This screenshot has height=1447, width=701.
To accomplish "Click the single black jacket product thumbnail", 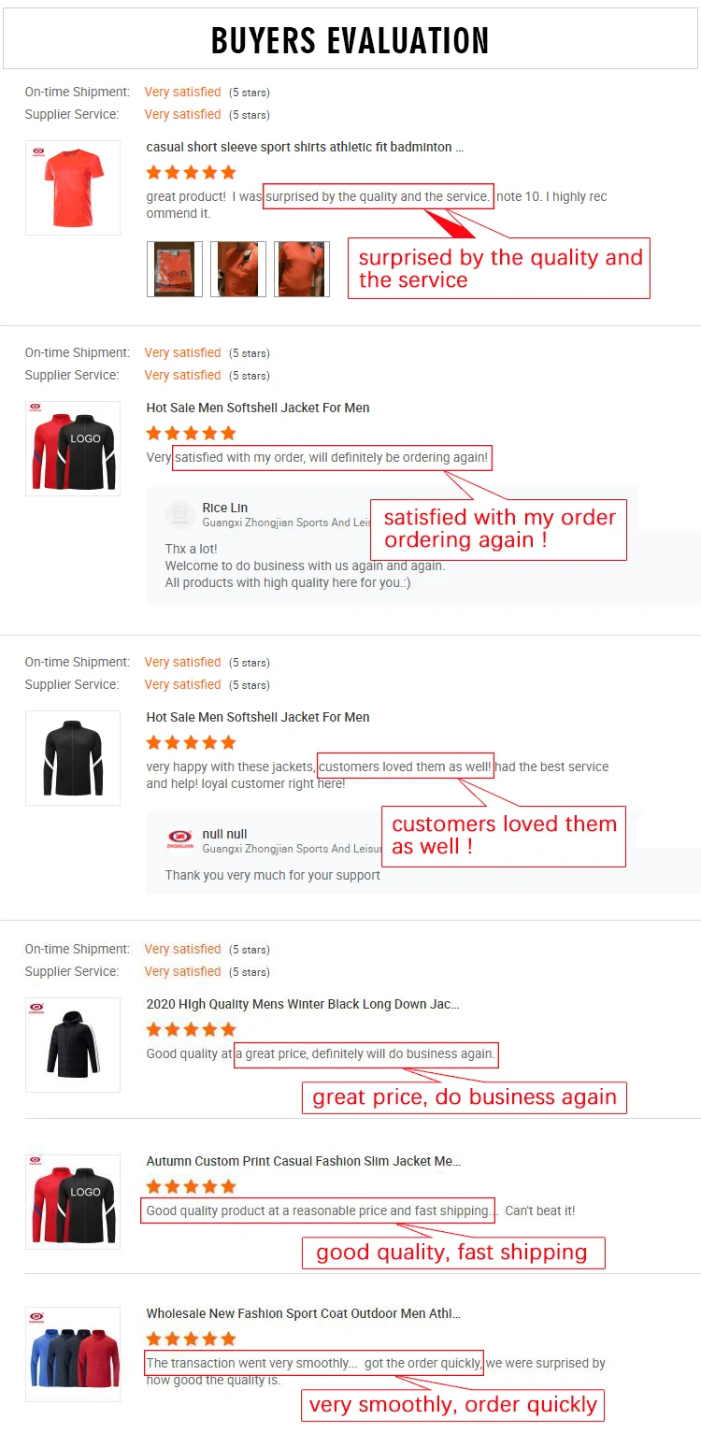I will click(73, 758).
